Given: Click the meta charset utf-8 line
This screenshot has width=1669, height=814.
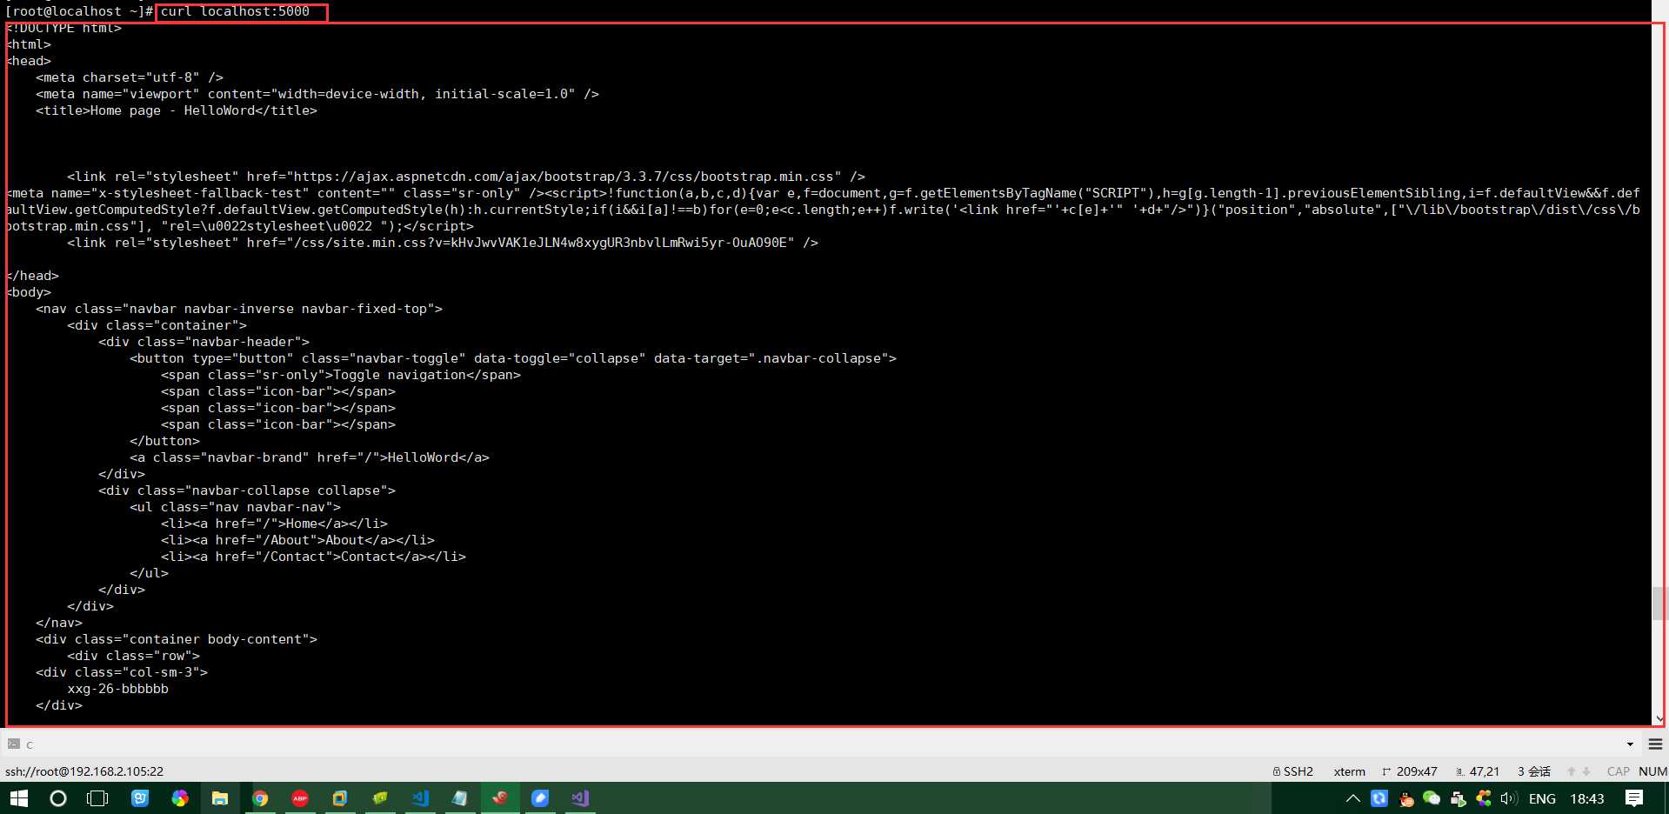Looking at the screenshot, I should [130, 77].
